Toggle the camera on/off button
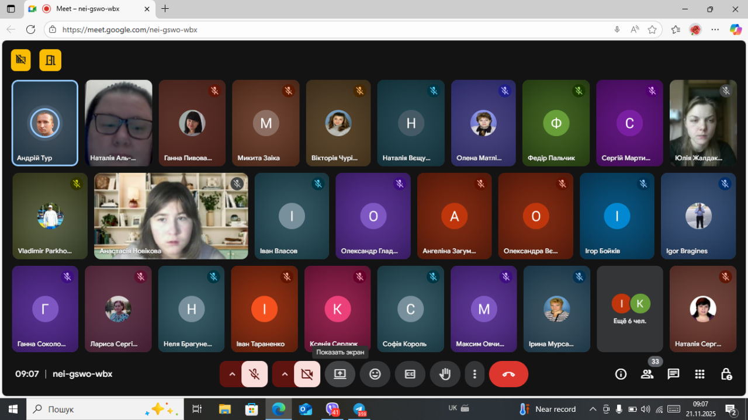748x420 pixels. [307, 374]
